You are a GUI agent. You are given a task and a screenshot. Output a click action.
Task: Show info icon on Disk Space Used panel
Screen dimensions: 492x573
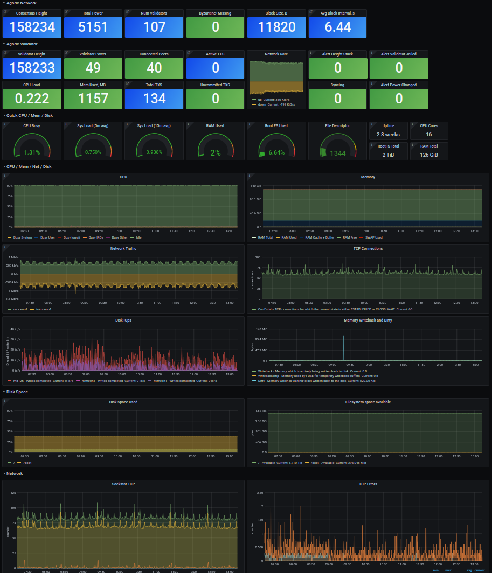tap(5, 401)
